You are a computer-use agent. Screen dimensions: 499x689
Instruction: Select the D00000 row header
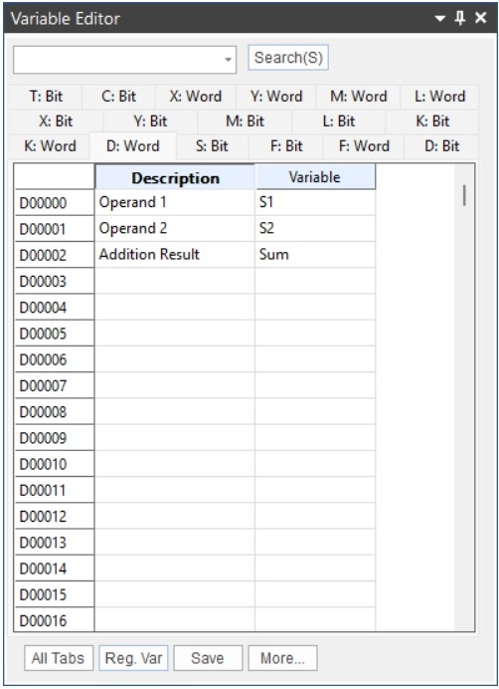55,203
